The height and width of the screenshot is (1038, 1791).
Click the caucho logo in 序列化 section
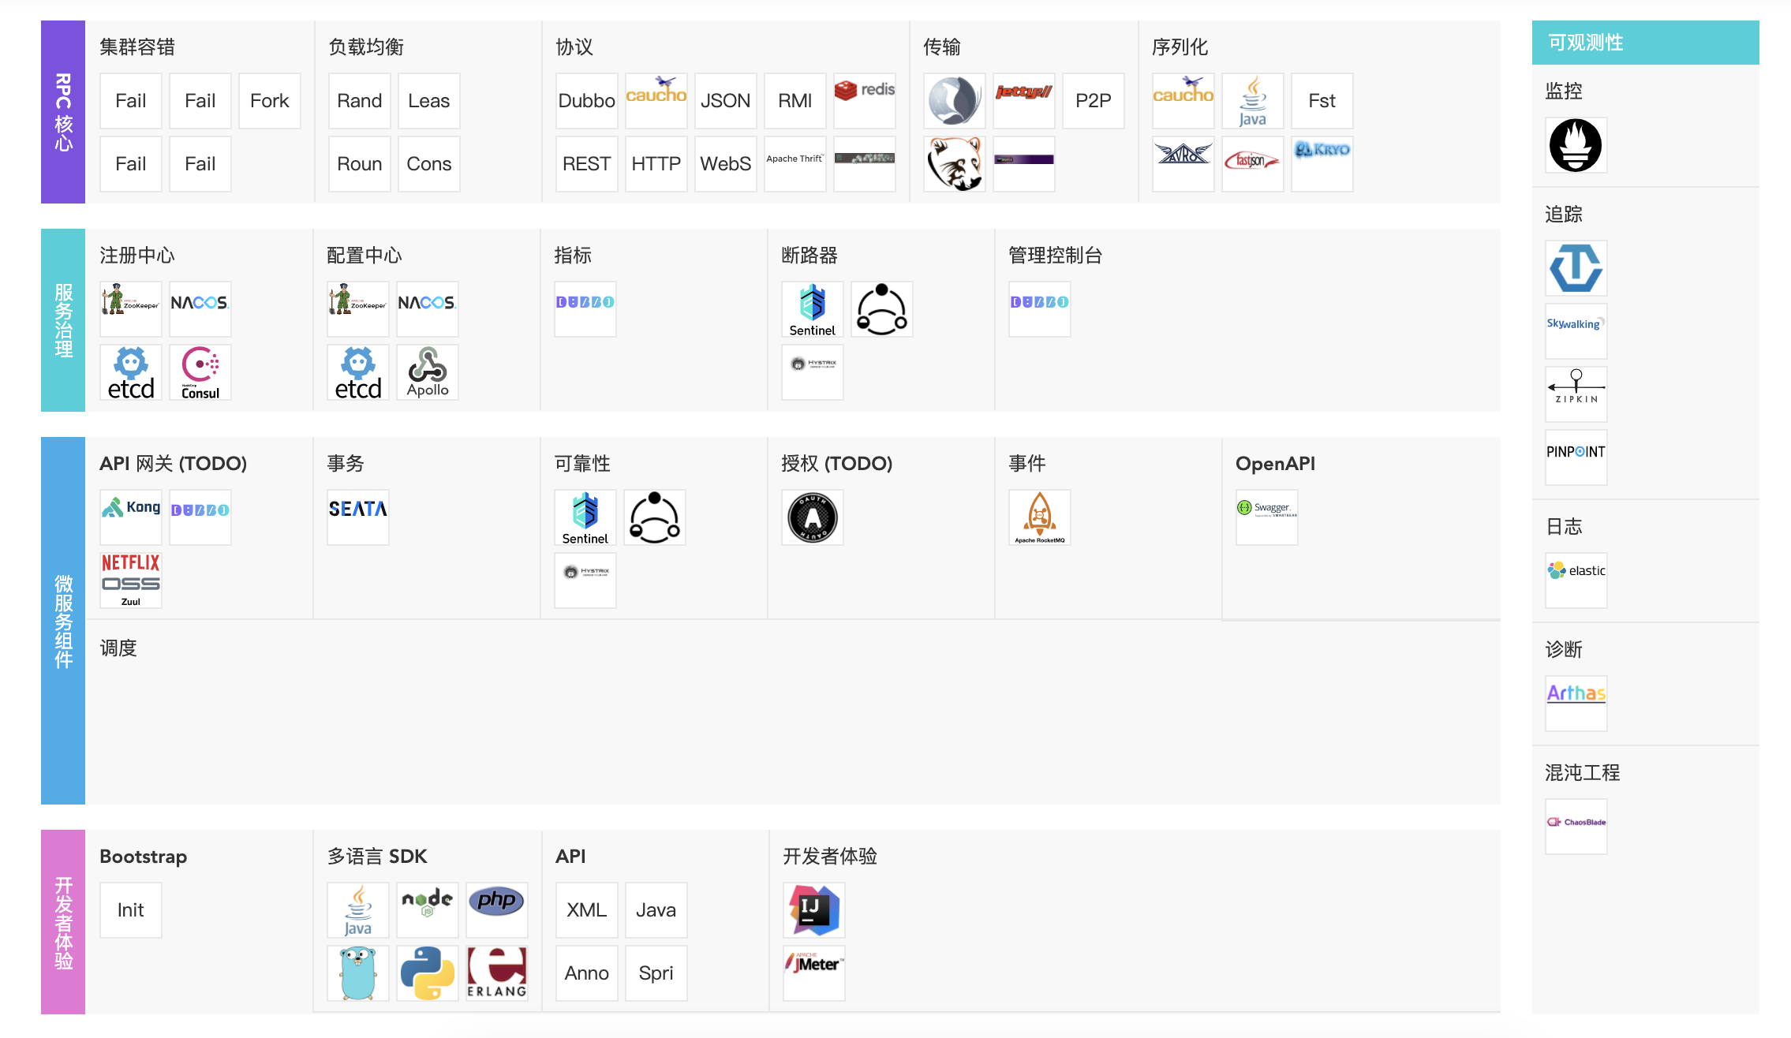click(x=1183, y=101)
